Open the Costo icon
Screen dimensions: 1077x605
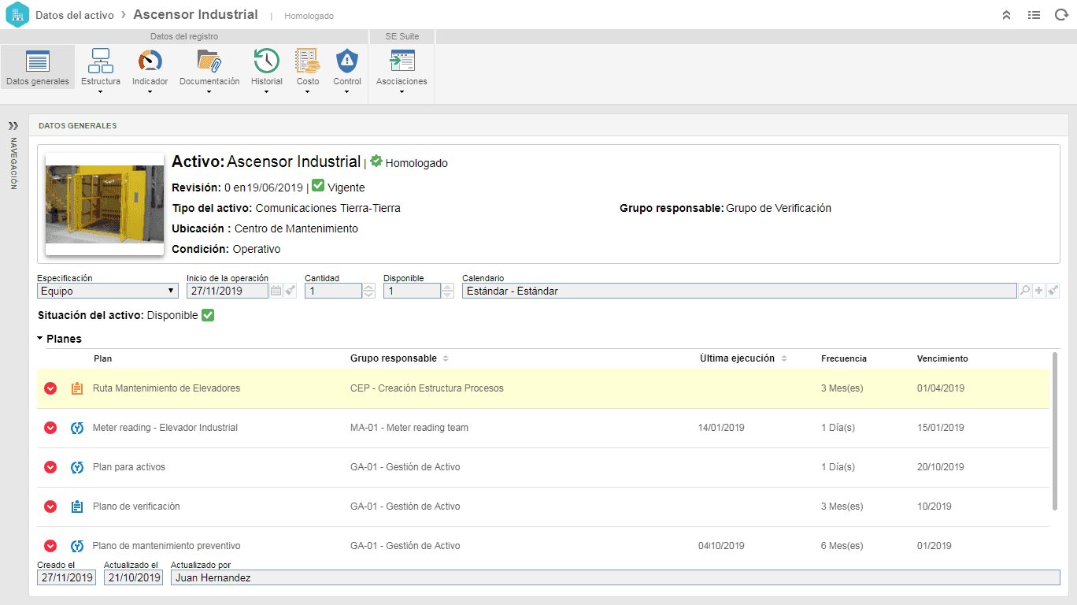(308, 61)
